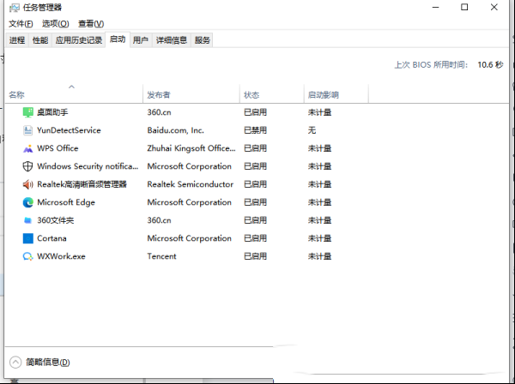Sort by the 名称 column header
515x384 pixels.
click(x=74, y=95)
